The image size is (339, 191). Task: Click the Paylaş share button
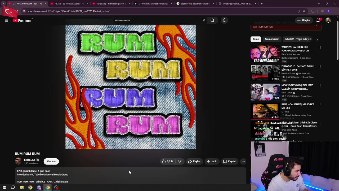(194, 161)
